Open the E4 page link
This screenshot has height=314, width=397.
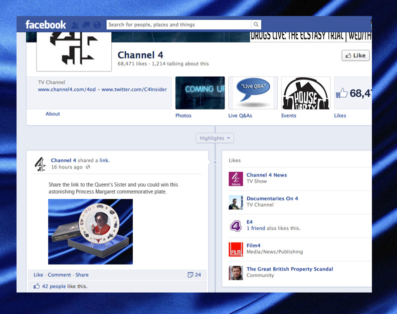[250, 222]
